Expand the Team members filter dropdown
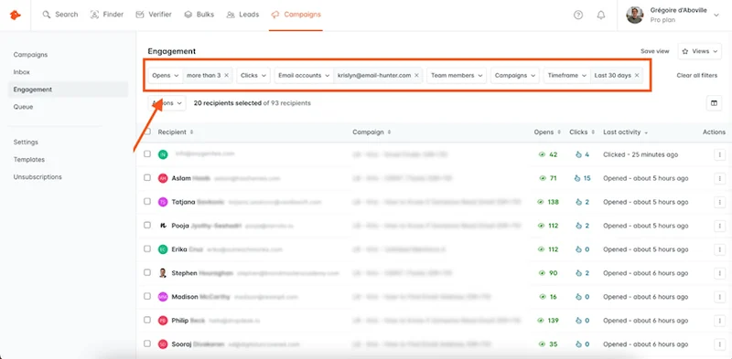732x359 pixels. point(457,75)
